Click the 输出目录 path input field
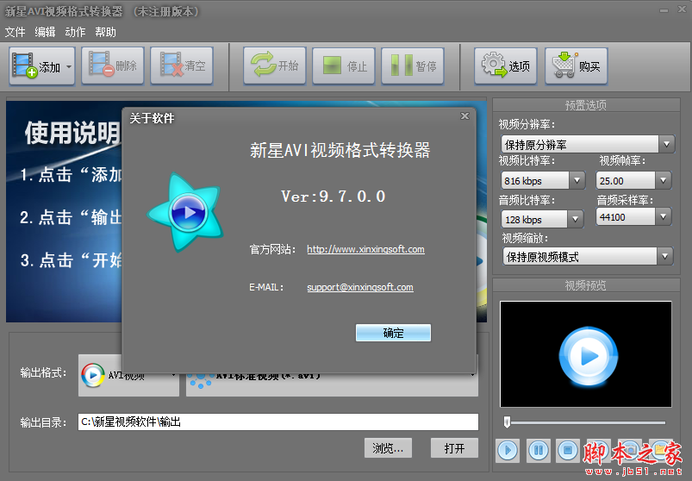692x481 pixels. (278, 422)
